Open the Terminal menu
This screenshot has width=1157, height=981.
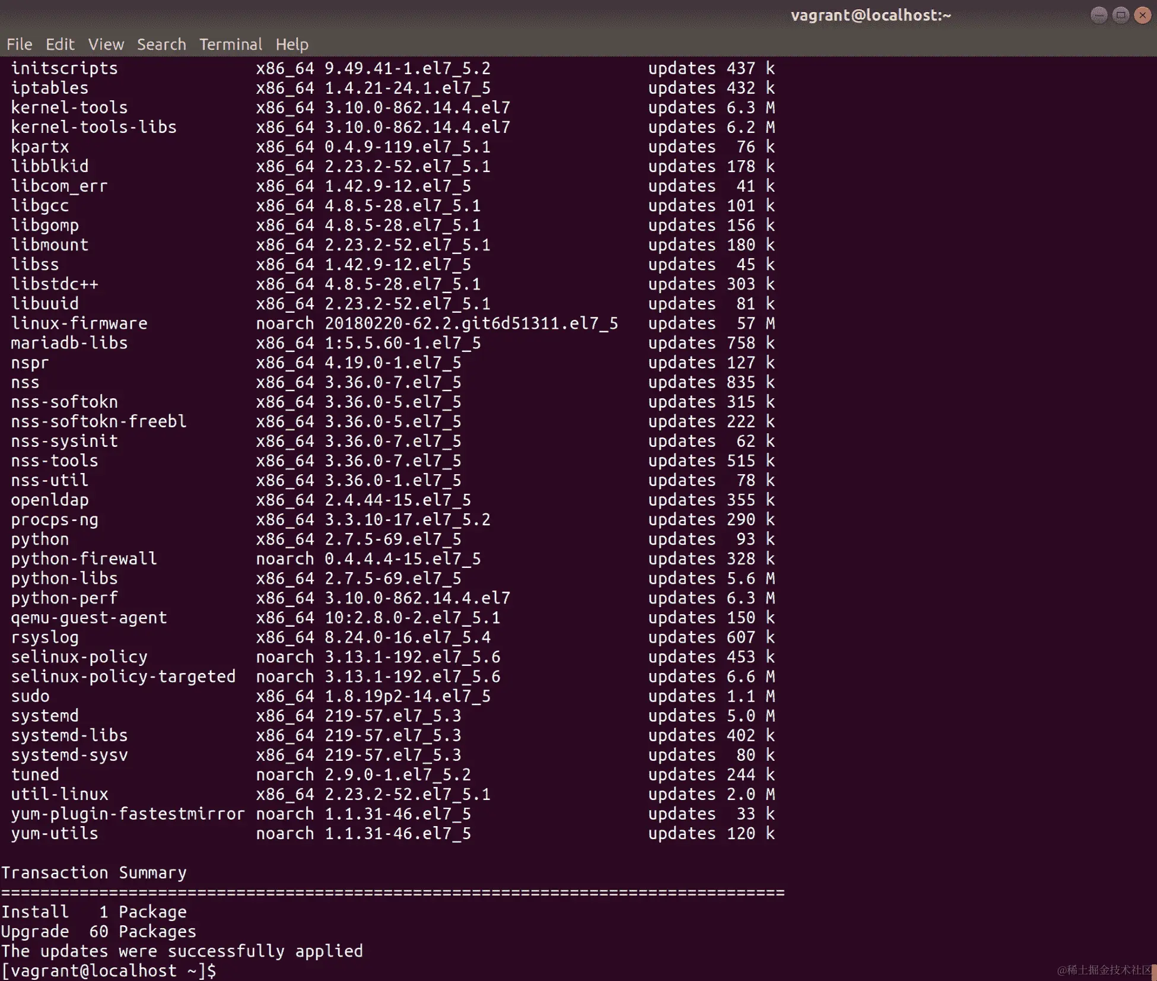230,45
